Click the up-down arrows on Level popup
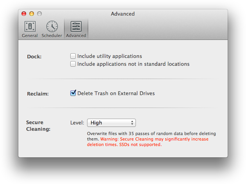 [x=132, y=123]
